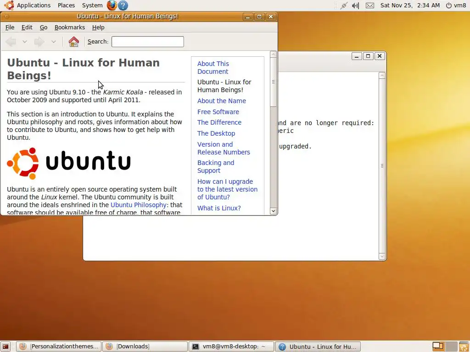The image size is (470, 352).
Task: Minimize the terminal window
Action: click(357, 56)
